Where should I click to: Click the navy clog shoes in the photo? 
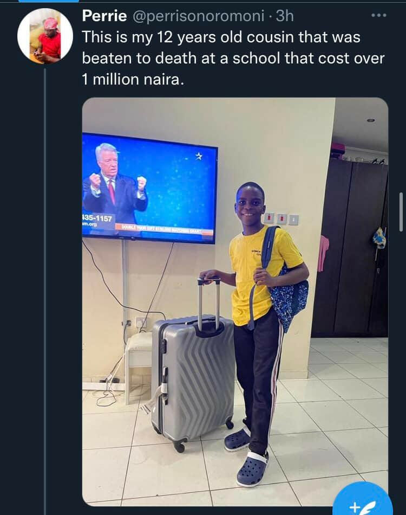247,456
